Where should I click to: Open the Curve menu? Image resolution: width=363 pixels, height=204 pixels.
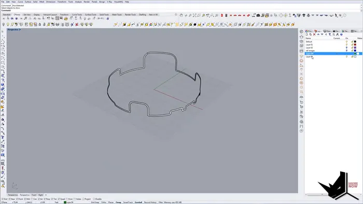[20, 2]
